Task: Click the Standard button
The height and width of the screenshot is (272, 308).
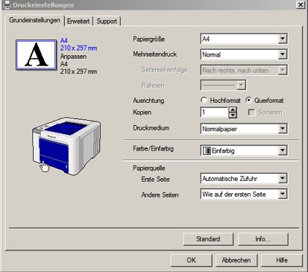Action: [208, 239]
